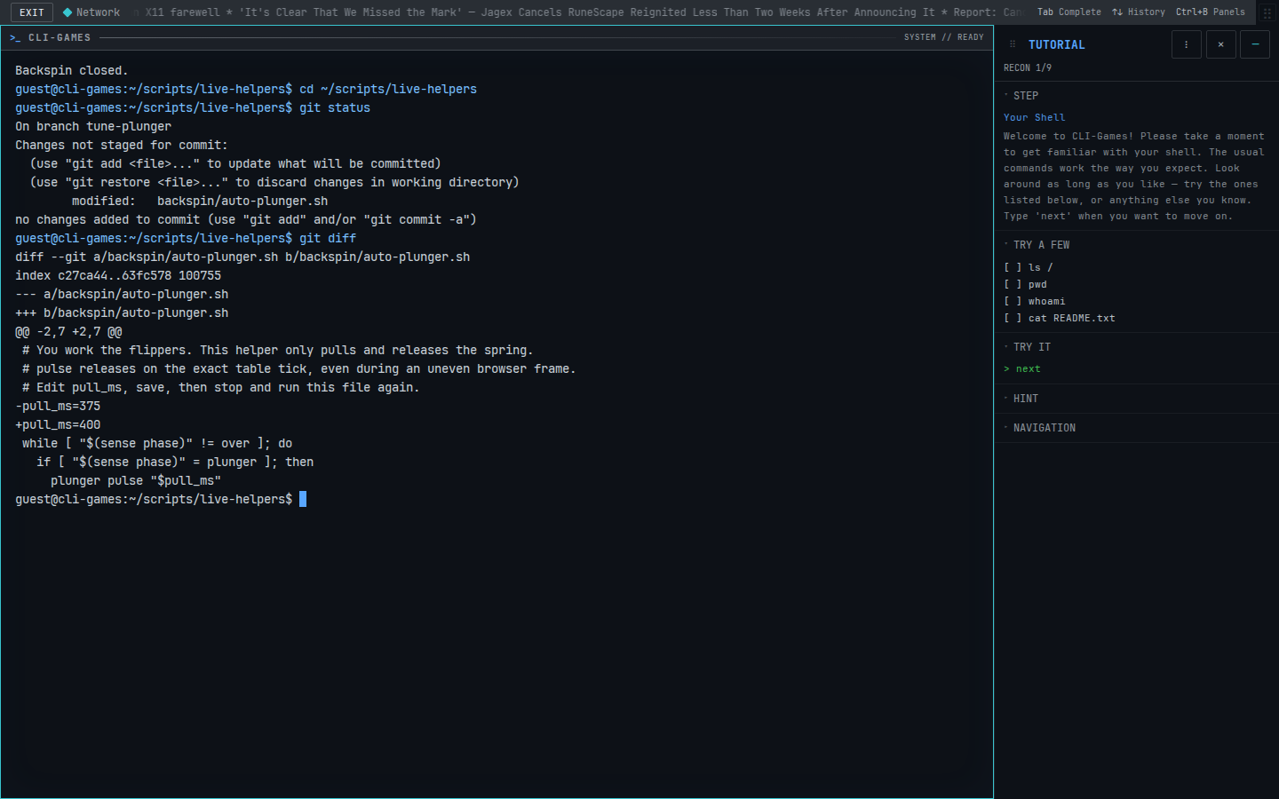
Task: Click the '@@ -2,7 +2,7 @@' hunk header
Action: [68, 332]
